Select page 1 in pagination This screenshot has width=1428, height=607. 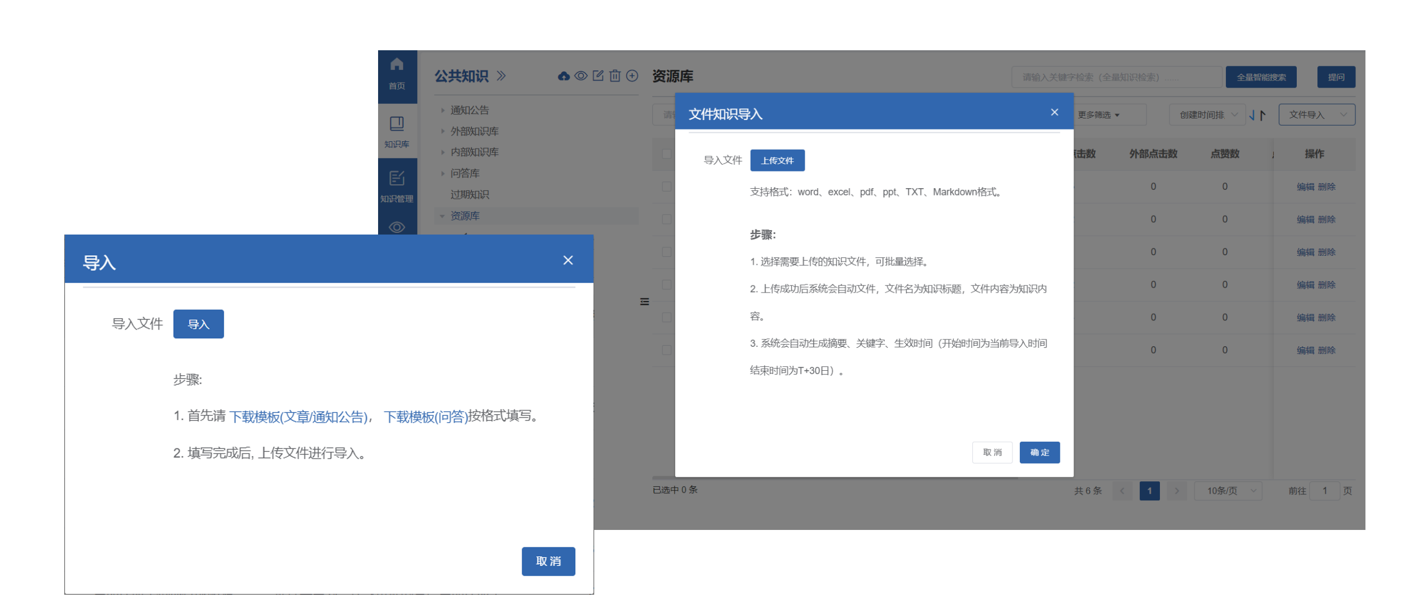(1149, 491)
